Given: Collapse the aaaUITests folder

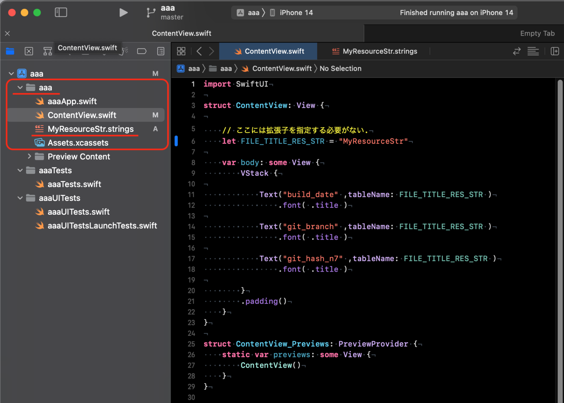Looking at the screenshot, I should [20, 198].
